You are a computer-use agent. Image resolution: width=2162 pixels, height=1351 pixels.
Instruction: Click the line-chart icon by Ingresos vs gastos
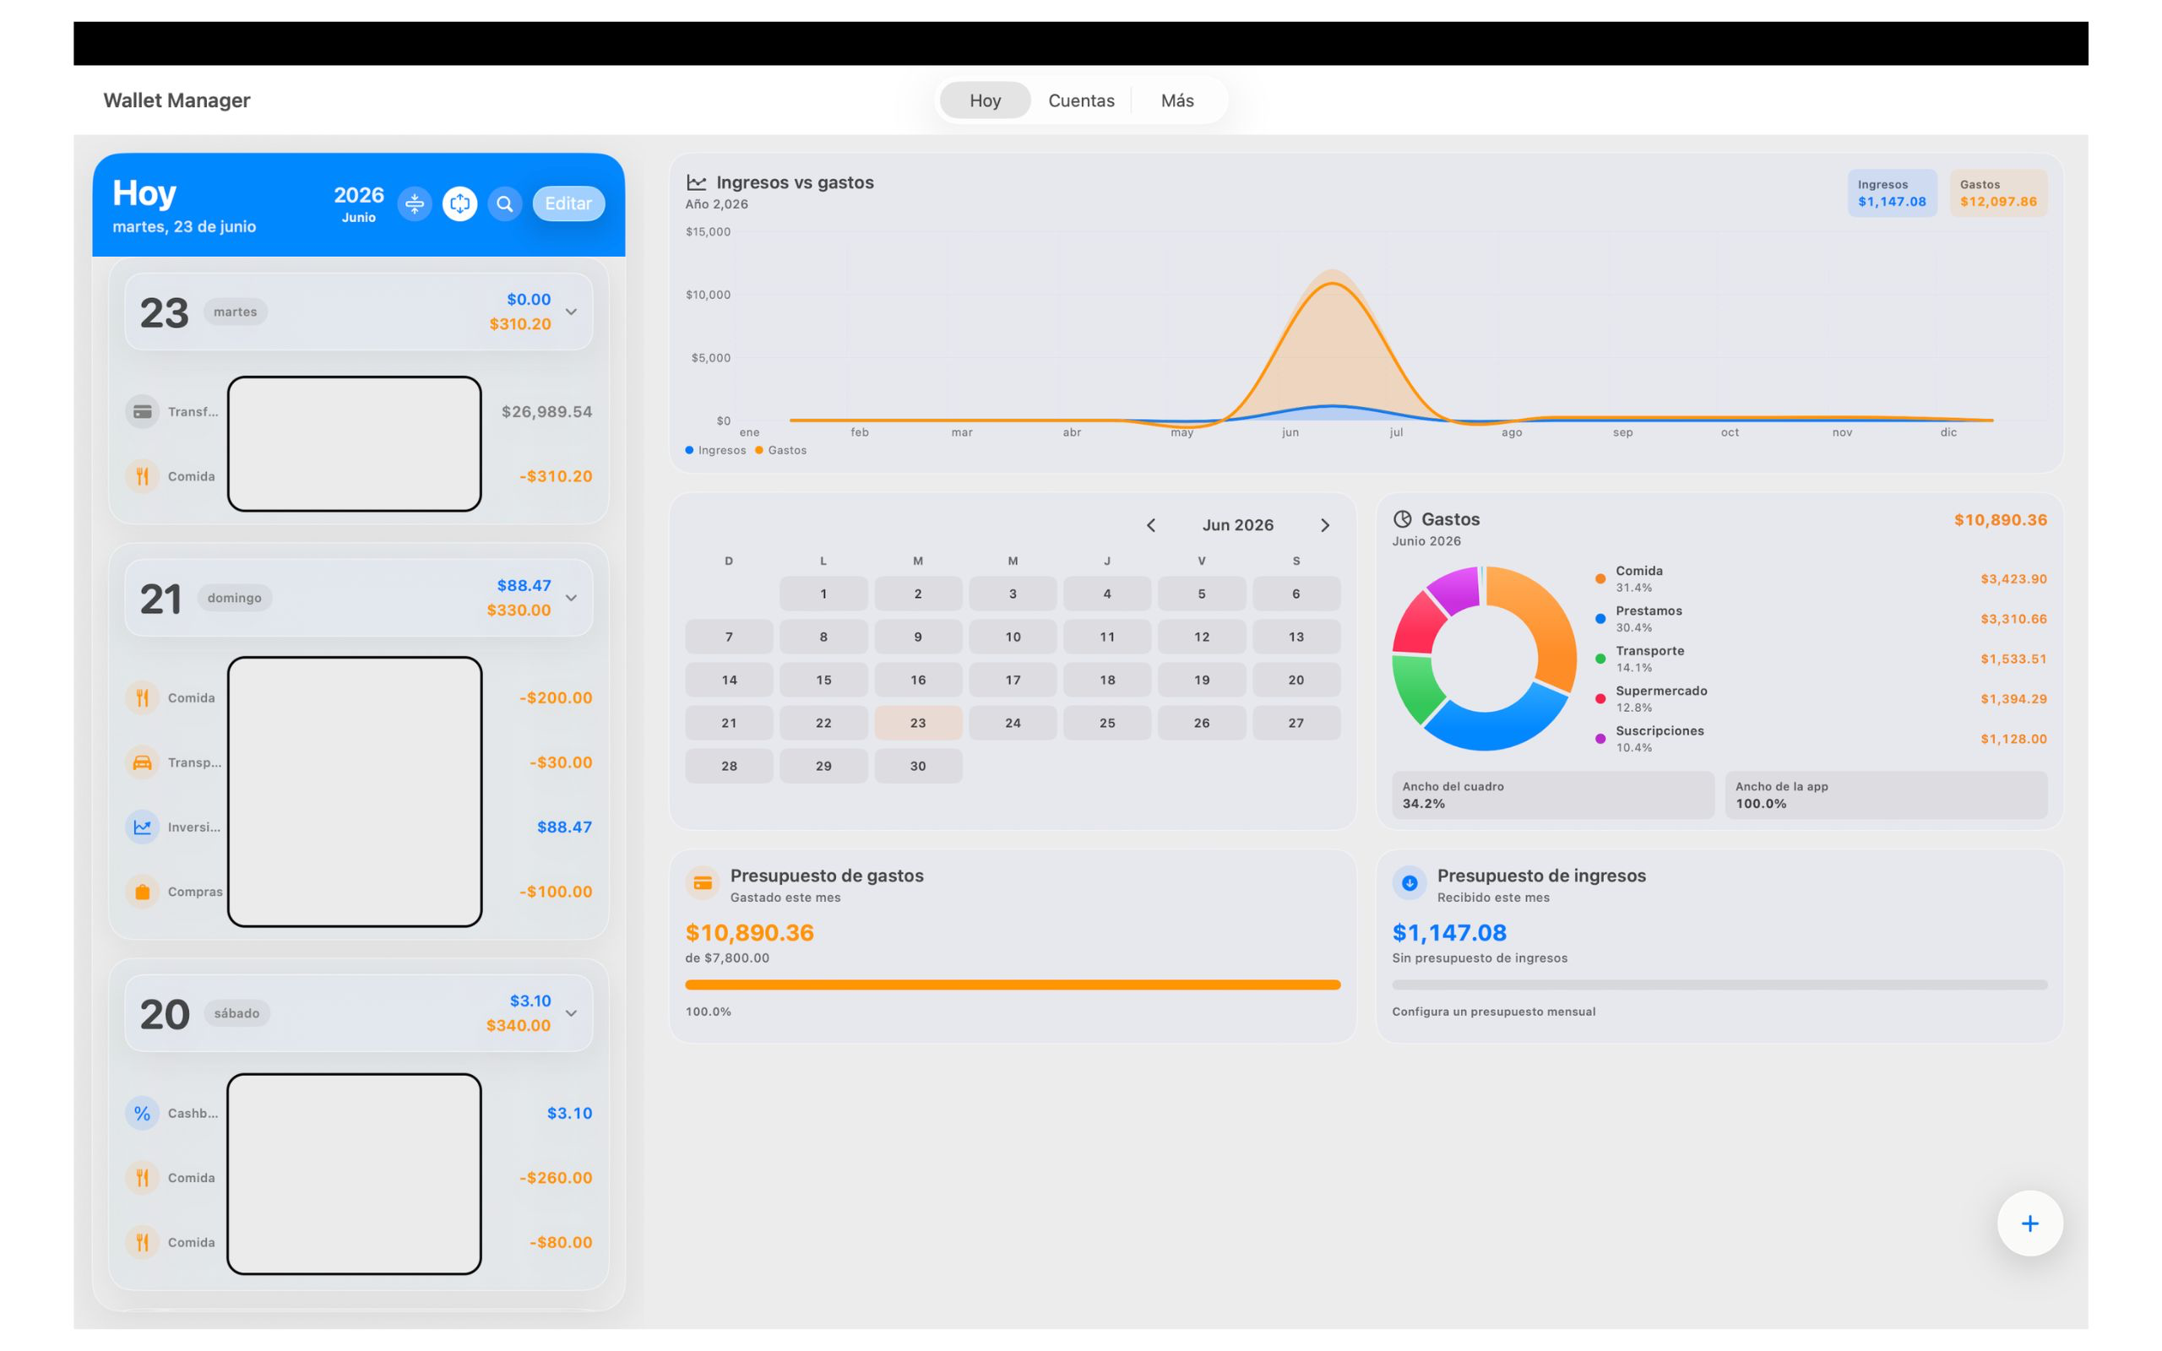tap(696, 182)
